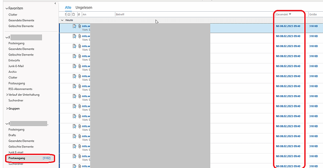Open the Junk-E-Mail folder
The image size is (323, 168).
pyautogui.click(x=16, y=66)
